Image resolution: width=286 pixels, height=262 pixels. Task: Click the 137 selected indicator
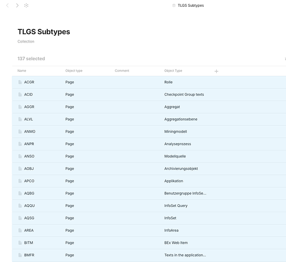(x=31, y=59)
